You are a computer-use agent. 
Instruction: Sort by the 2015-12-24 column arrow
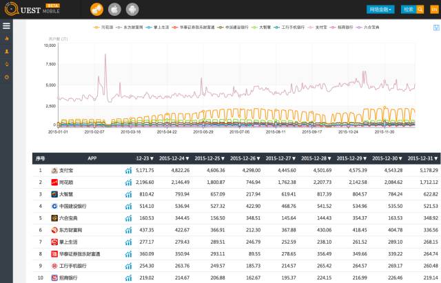click(187, 158)
